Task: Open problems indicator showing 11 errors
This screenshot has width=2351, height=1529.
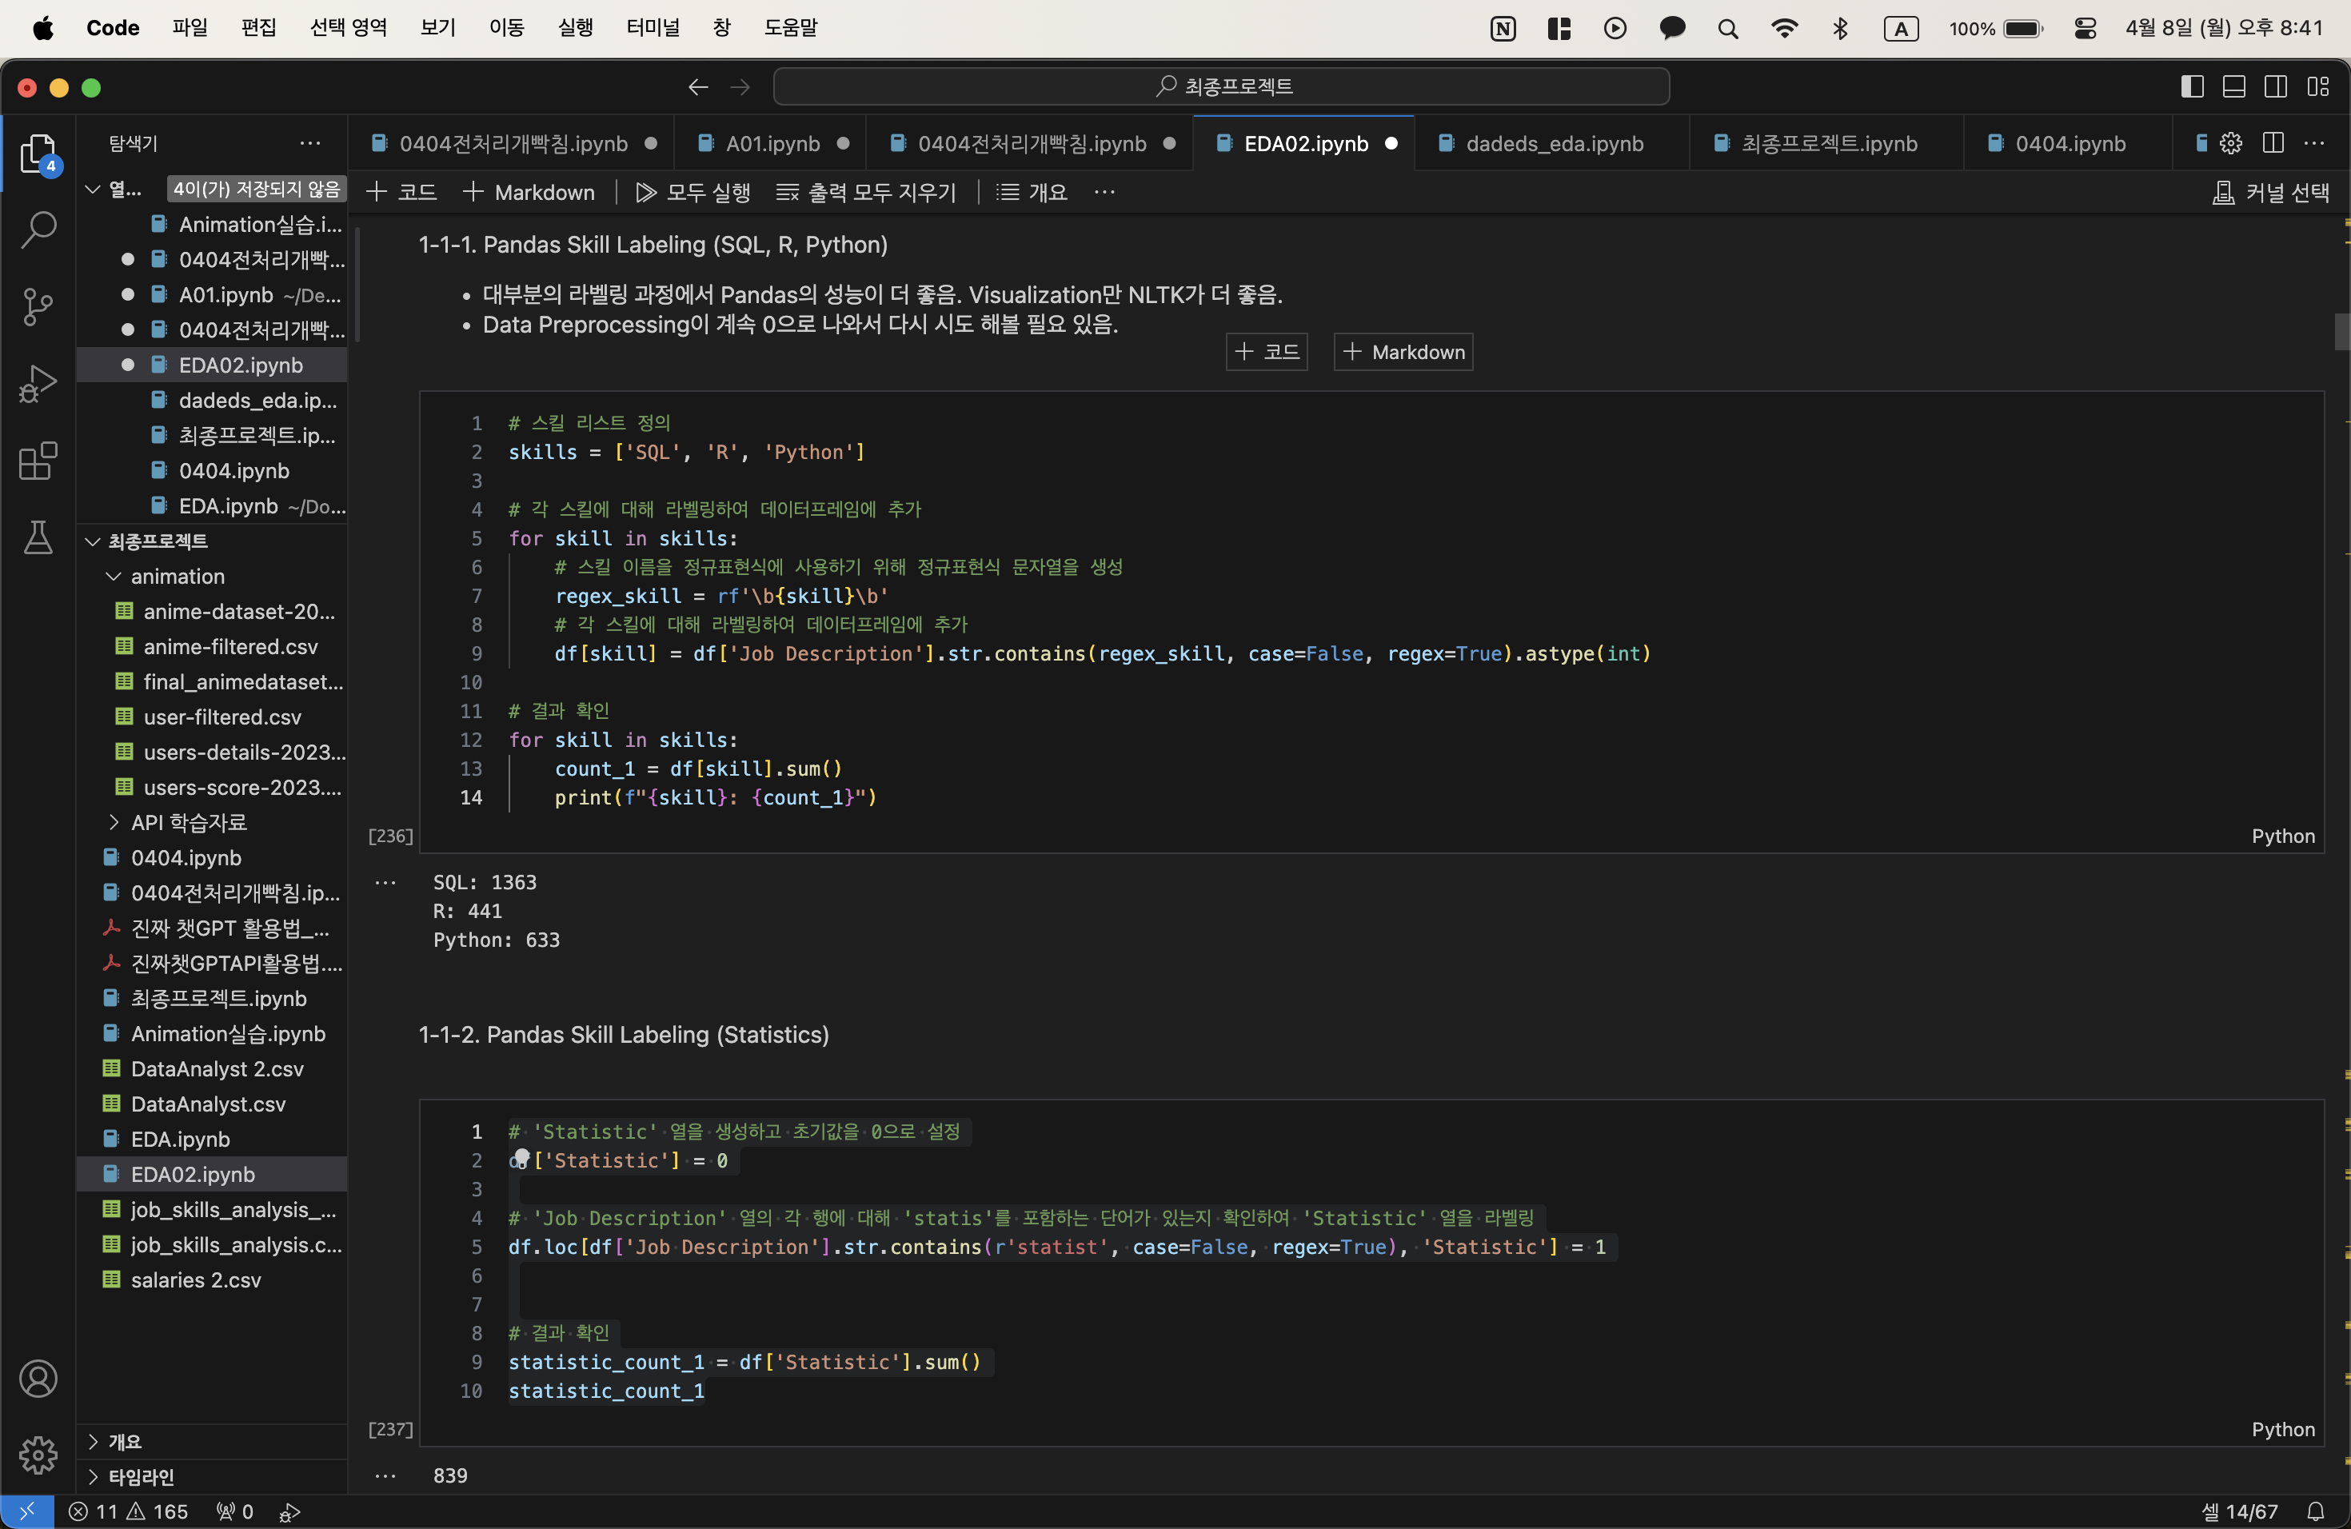Action: point(127,1511)
